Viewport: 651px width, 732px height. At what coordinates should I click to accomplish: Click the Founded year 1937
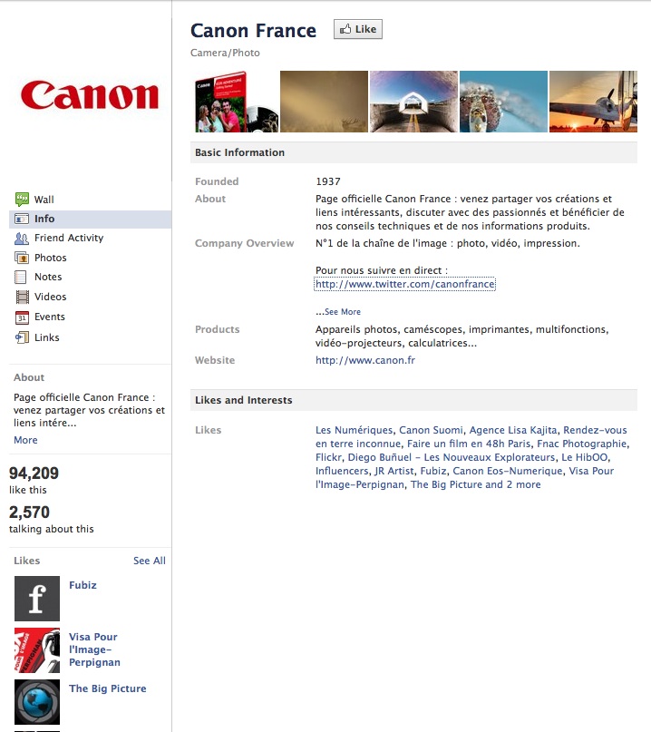pos(328,181)
